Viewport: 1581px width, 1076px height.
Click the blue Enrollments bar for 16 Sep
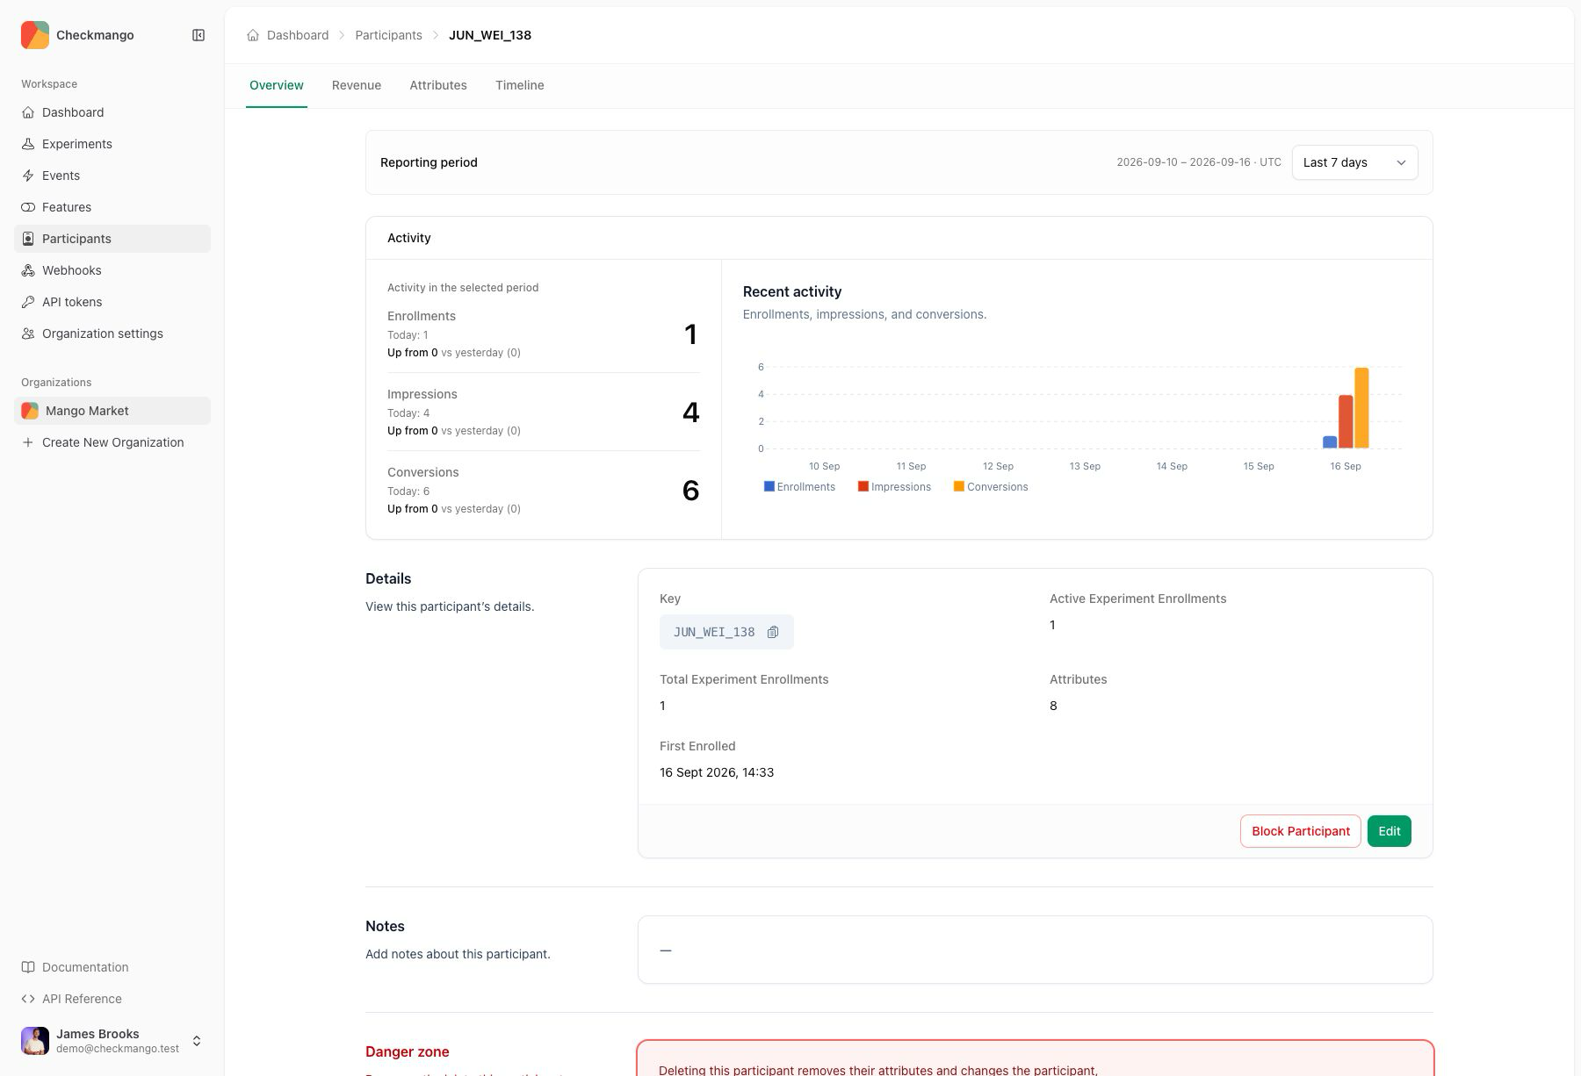point(1330,442)
